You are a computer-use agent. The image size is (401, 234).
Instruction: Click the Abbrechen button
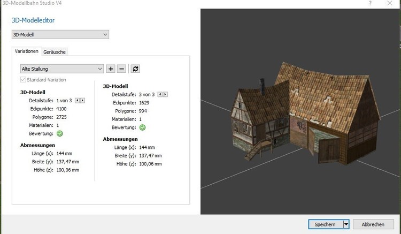(x=373, y=224)
